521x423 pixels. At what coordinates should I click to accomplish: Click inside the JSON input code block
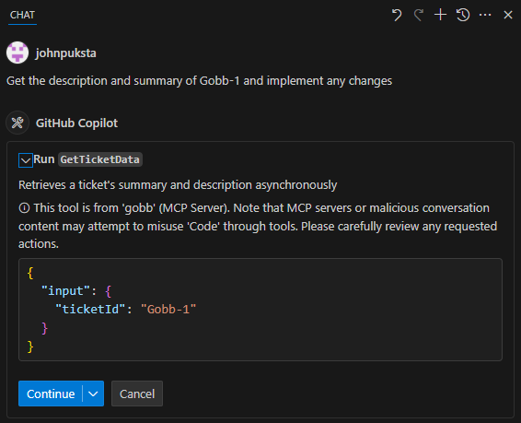[x=260, y=310]
